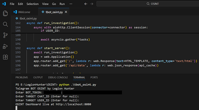Click the Python file icon in breadcrumb

point(17,19)
